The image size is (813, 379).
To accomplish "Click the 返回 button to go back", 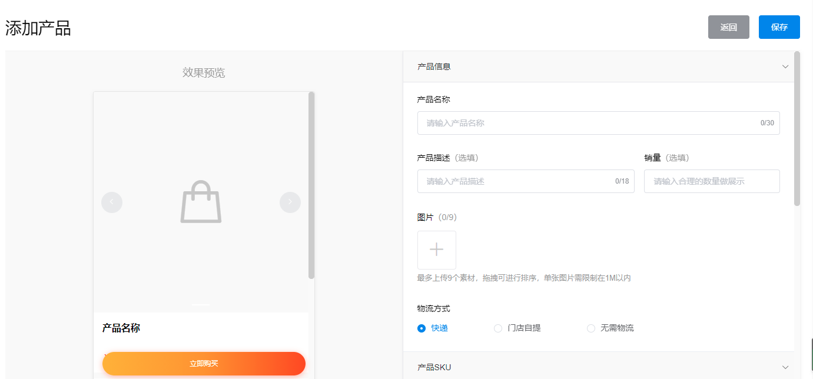I will [728, 27].
